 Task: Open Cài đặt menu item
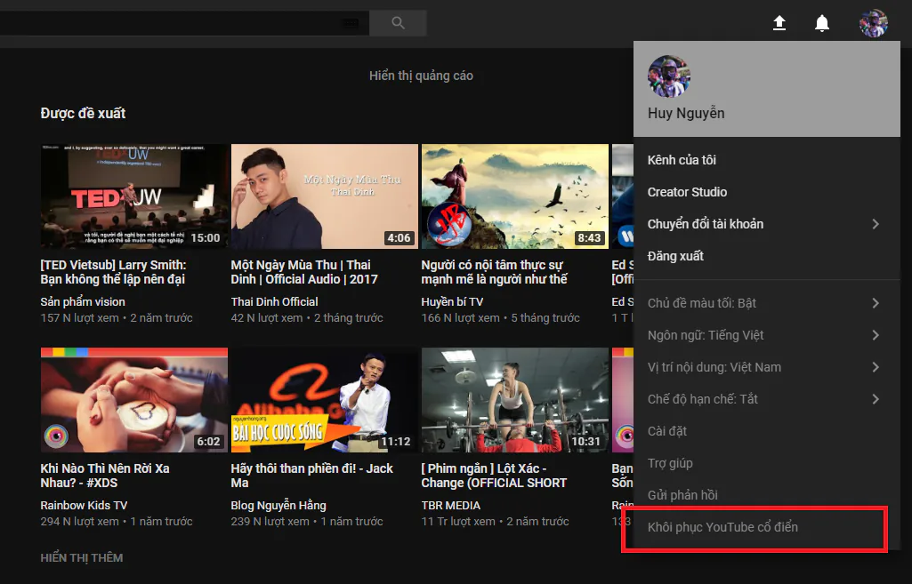(767, 431)
